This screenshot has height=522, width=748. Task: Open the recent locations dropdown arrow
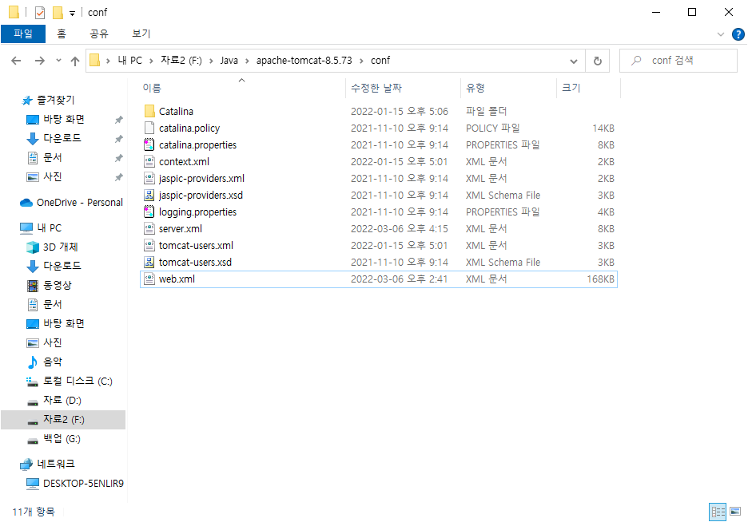pyautogui.click(x=58, y=61)
